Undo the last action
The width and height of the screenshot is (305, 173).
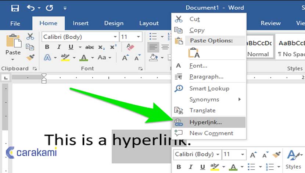(31, 8)
